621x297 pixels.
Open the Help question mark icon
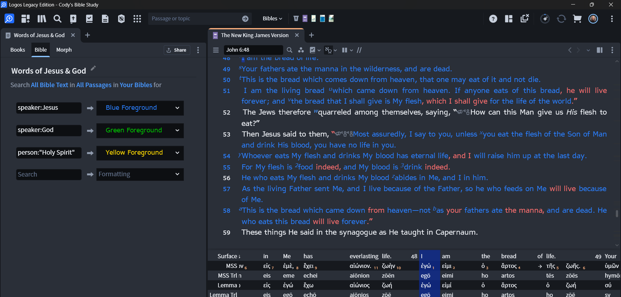(x=493, y=19)
